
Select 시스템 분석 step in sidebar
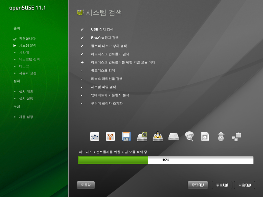[28, 46]
